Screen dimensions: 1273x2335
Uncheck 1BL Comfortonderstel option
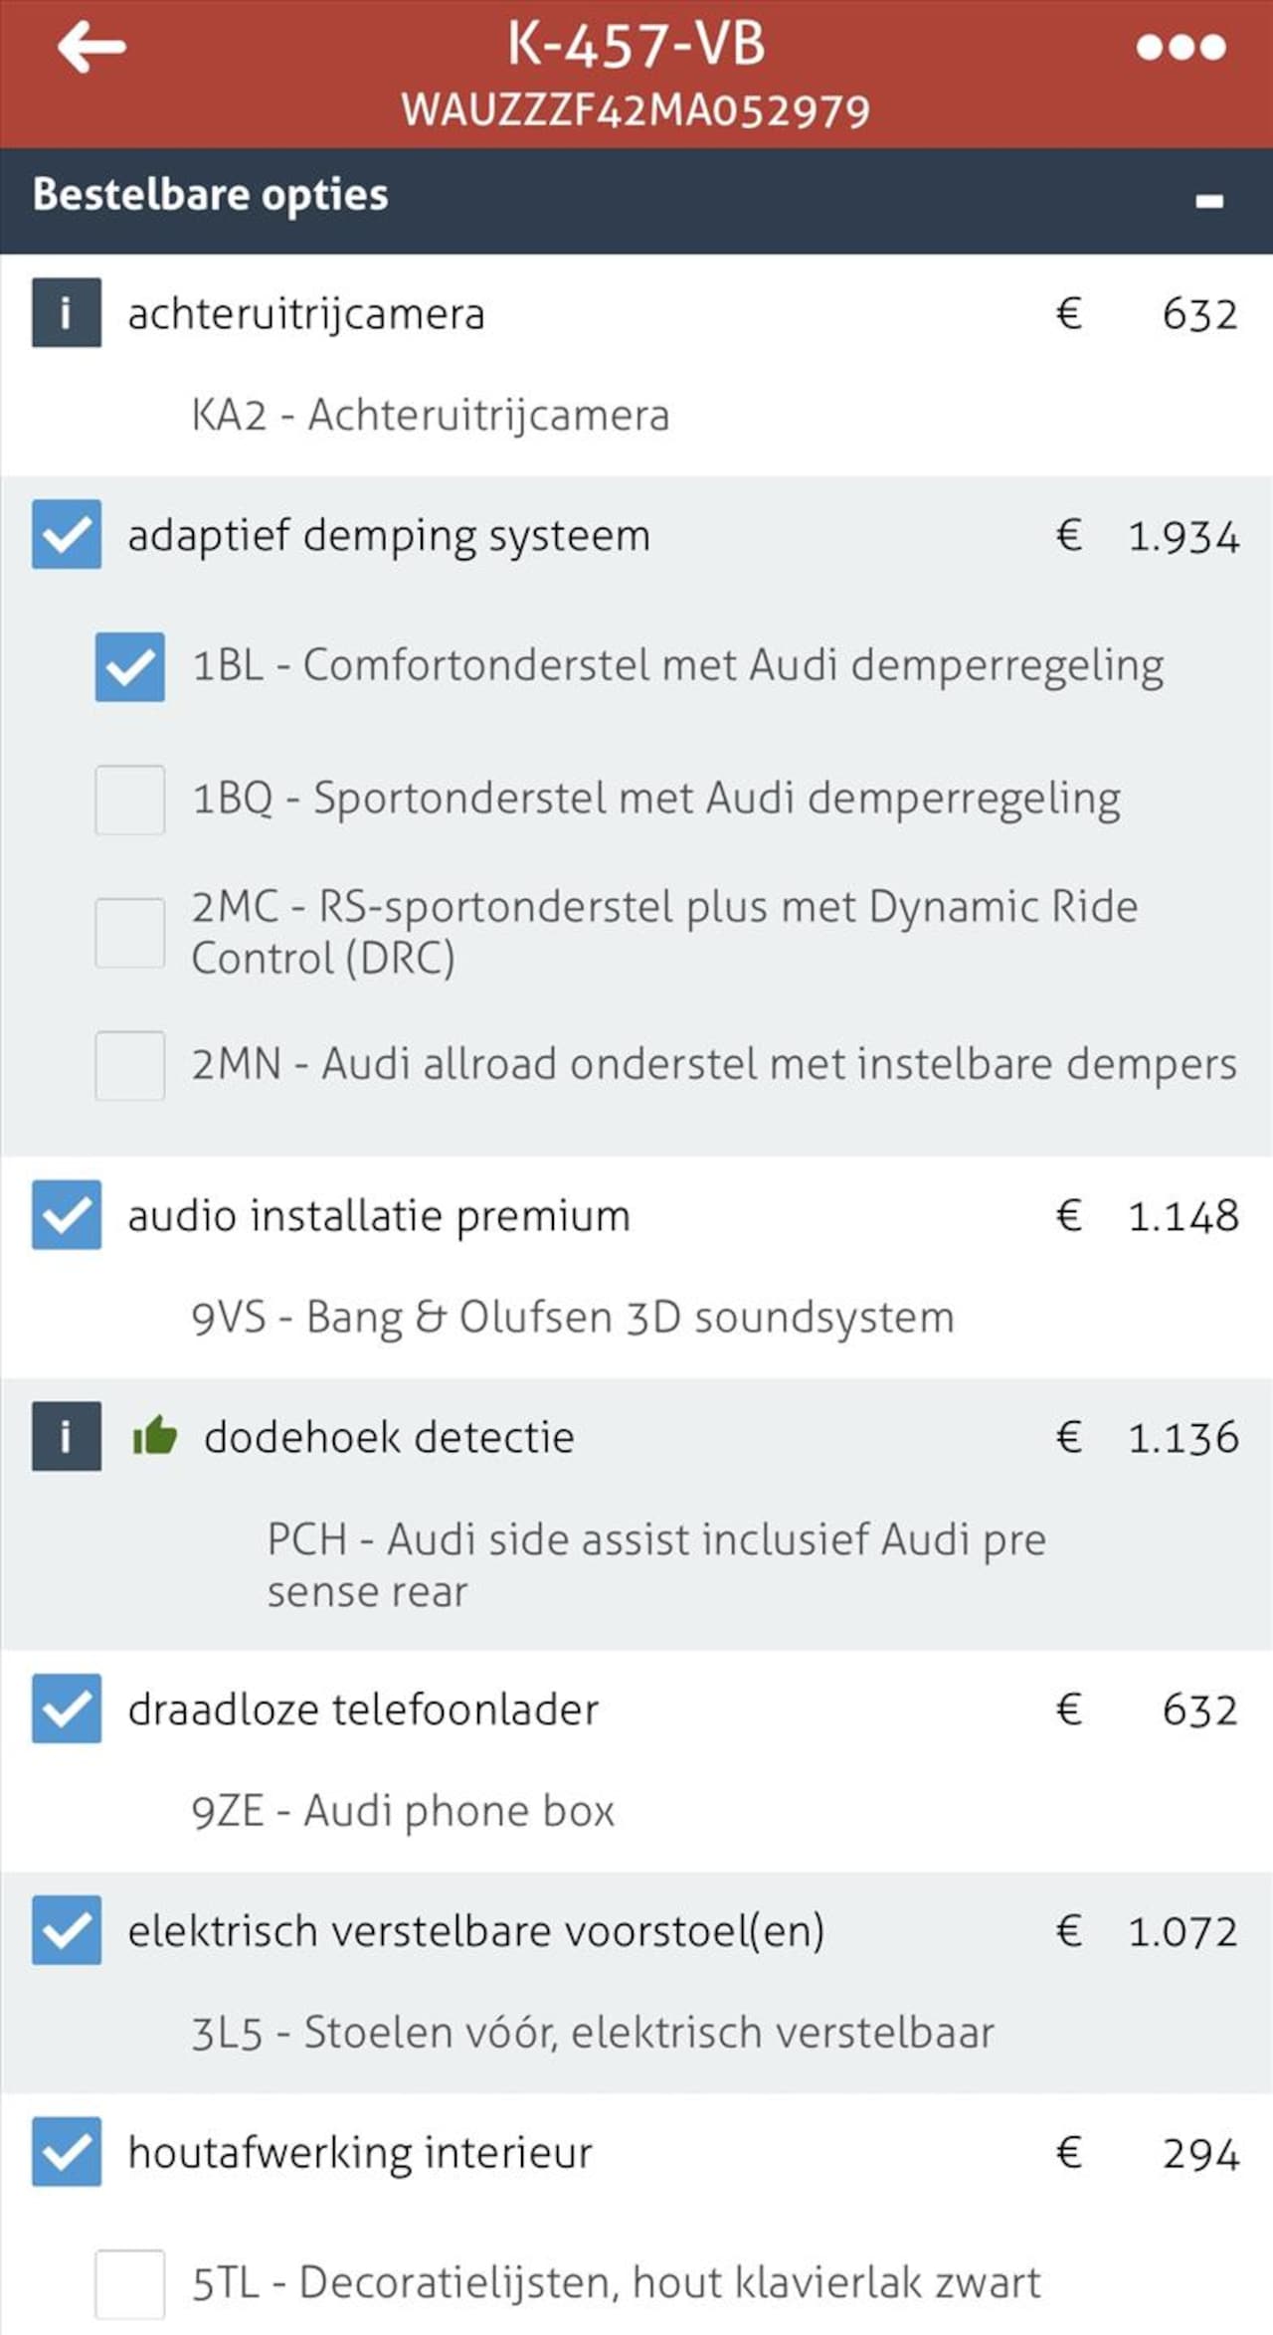click(130, 666)
